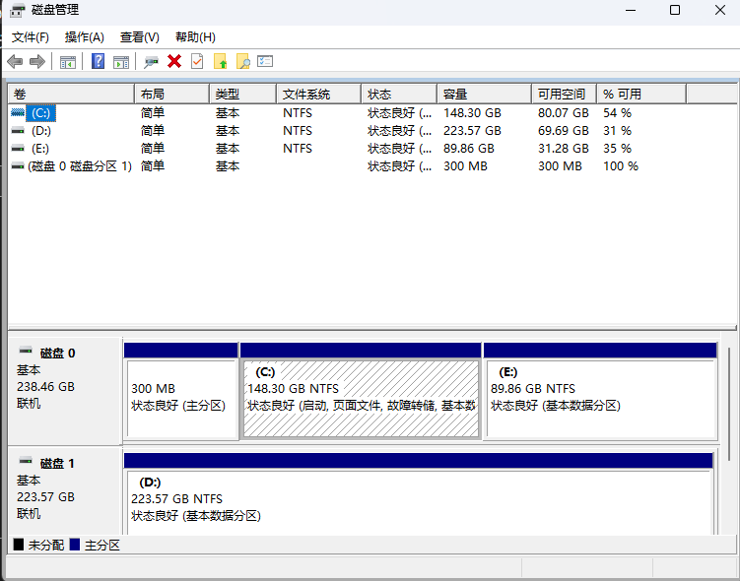Click the 89.86 GB capacity cell in list
This screenshot has width=740, height=581.
pyautogui.click(x=469, y=149)
